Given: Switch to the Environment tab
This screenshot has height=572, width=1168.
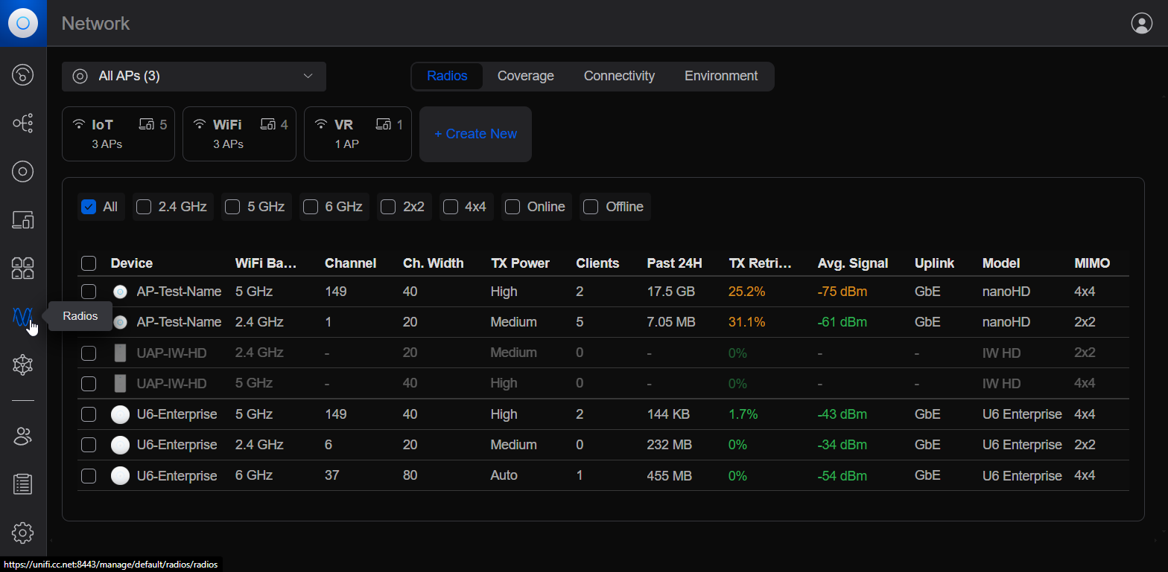Looking at the screenshot, I should 721,76.
